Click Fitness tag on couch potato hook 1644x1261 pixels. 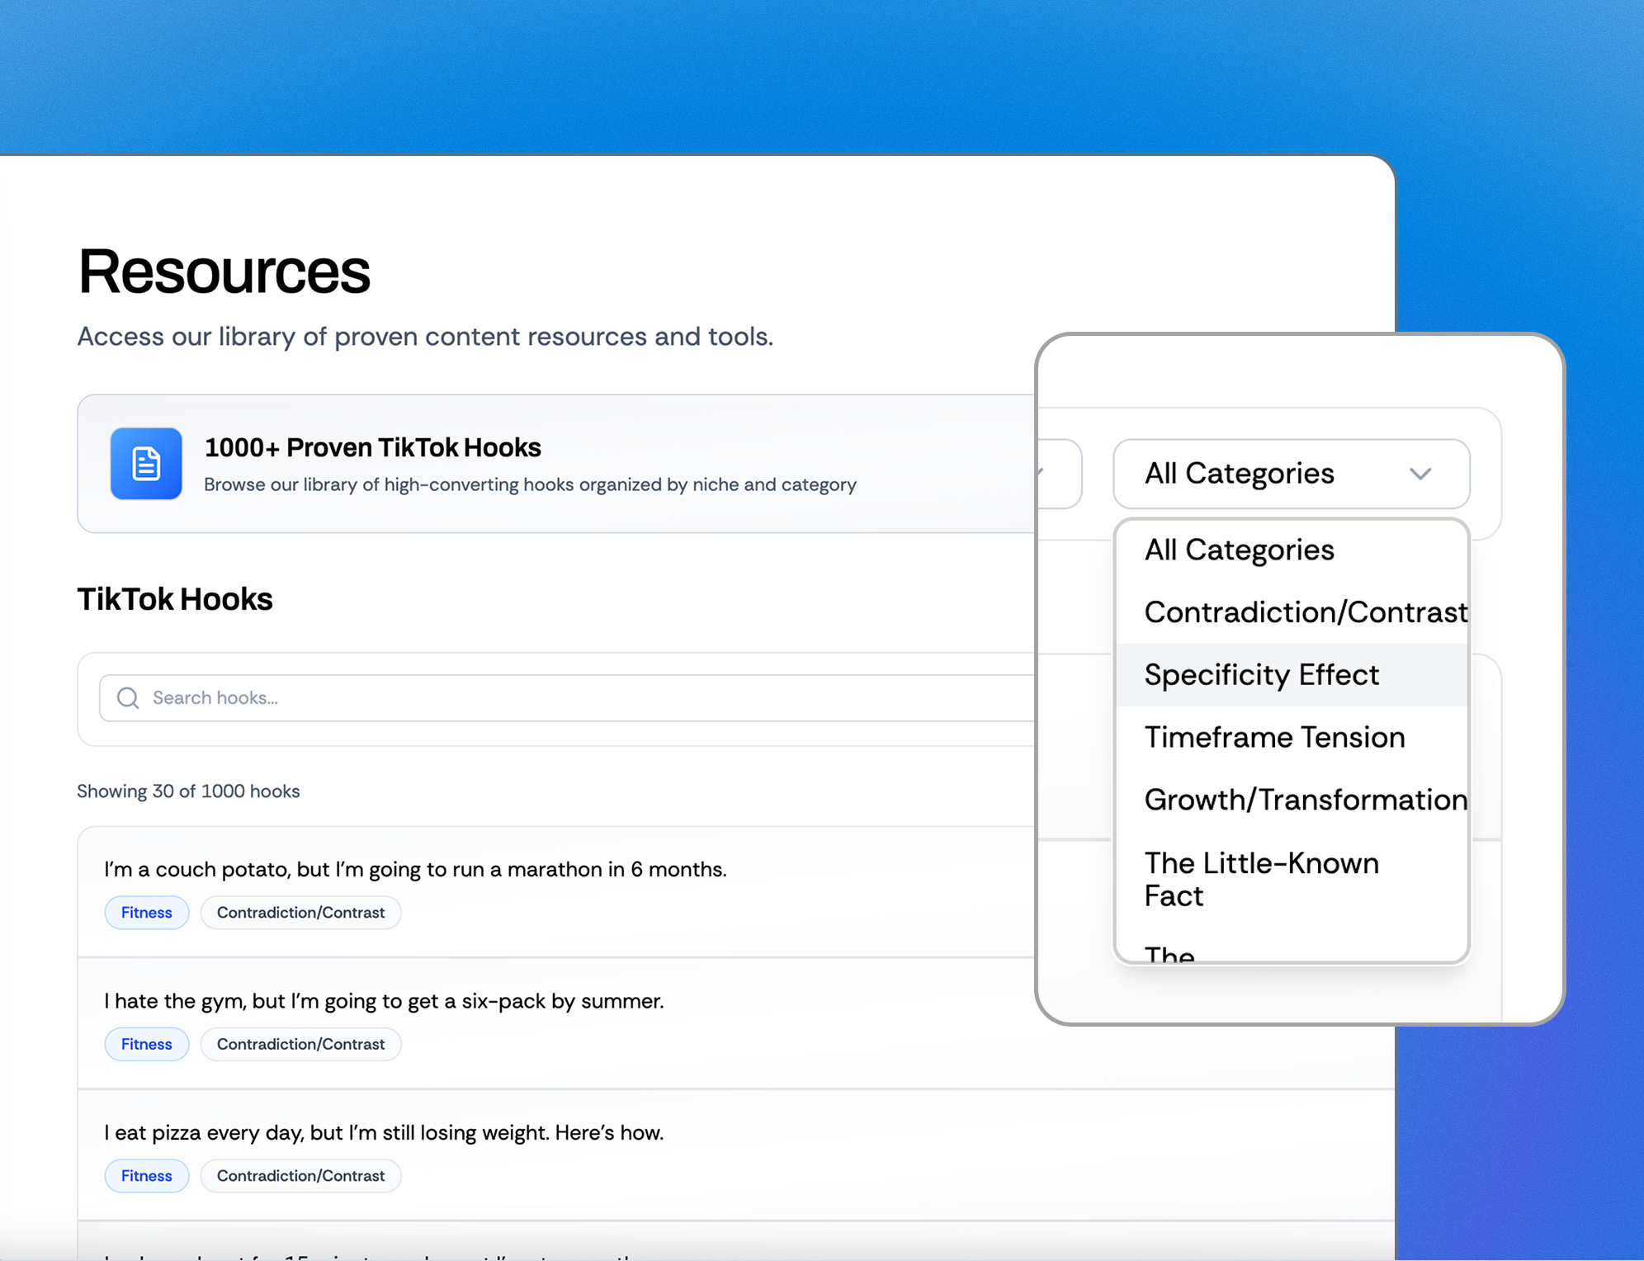coord(147,913)
